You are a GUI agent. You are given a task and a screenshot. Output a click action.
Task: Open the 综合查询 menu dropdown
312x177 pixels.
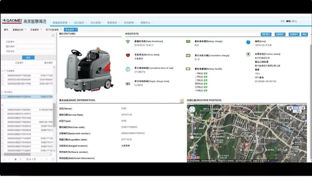click(x=97, y=23)
